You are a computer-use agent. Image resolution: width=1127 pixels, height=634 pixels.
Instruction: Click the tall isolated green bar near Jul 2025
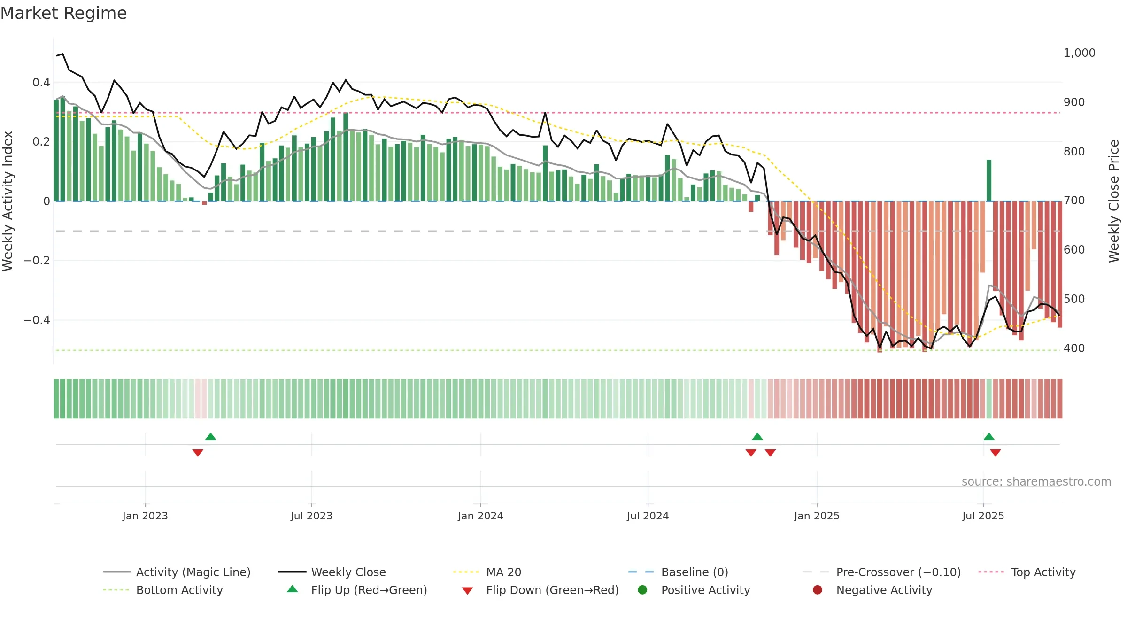(x=989, y=180)
